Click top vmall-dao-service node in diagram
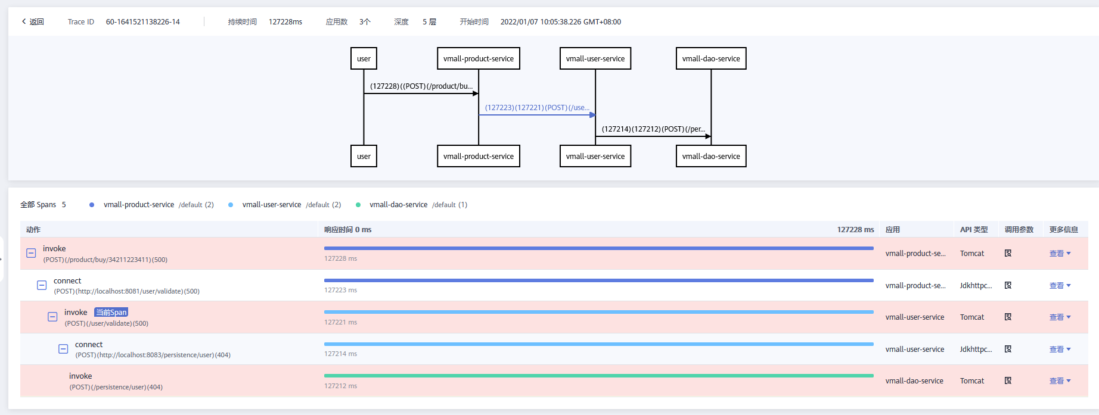The image size is (1099, 415). [710, 59]
